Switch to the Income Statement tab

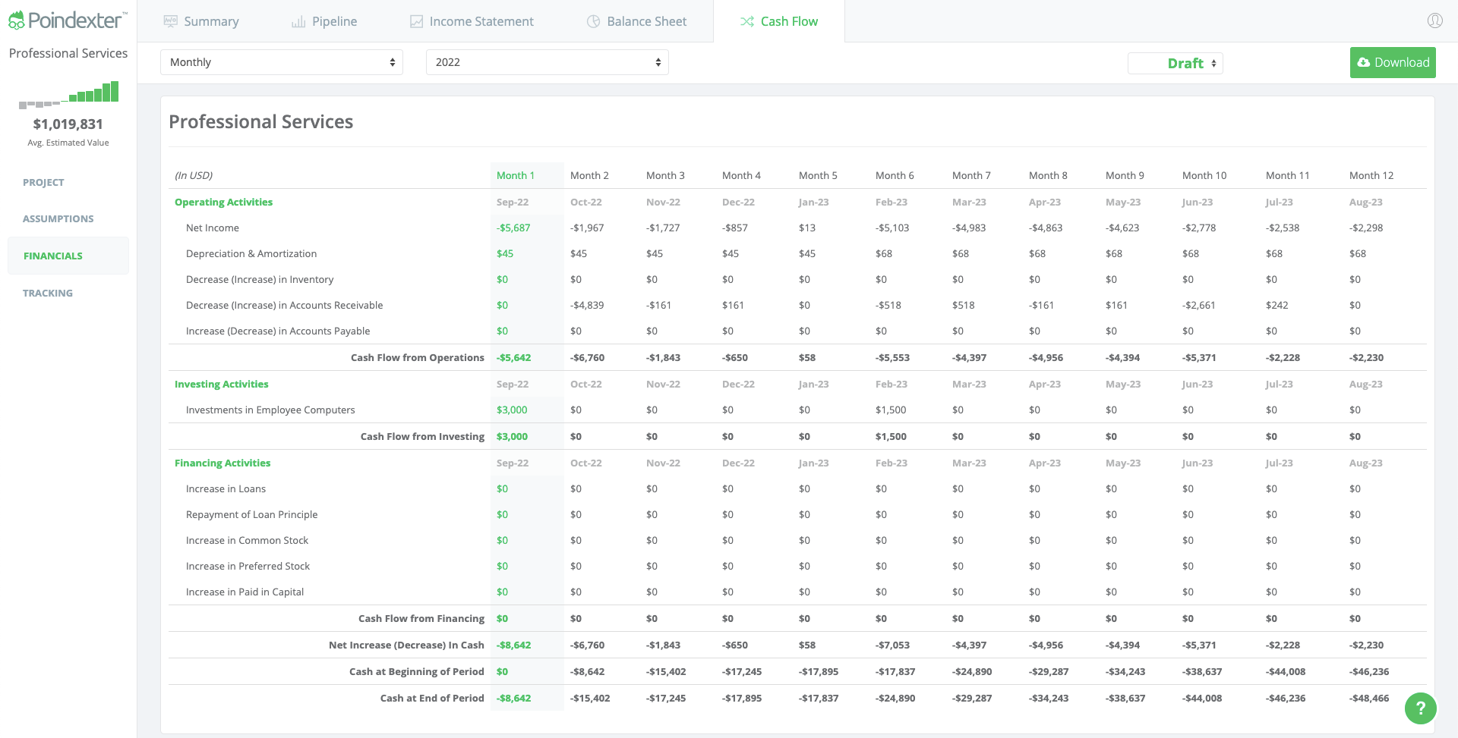click(472, 21)
